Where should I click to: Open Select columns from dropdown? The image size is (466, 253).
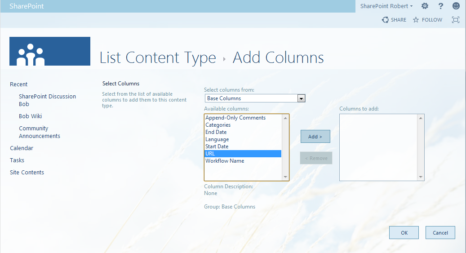click(255, 98)
